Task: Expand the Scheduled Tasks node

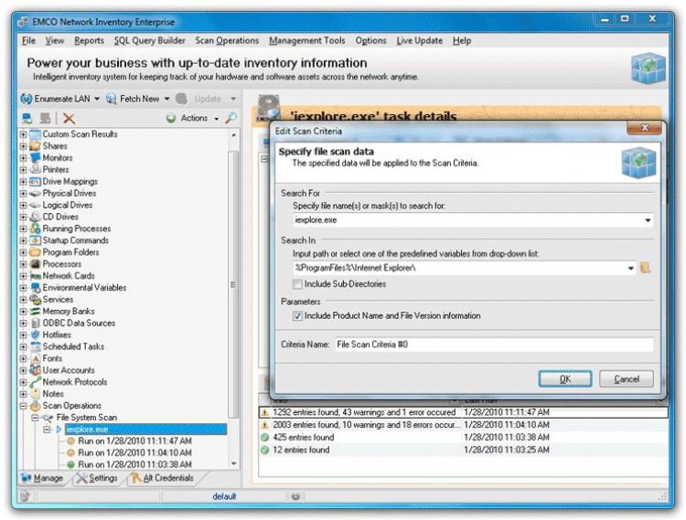Action: pyautogui.click(x=23, y=346)
